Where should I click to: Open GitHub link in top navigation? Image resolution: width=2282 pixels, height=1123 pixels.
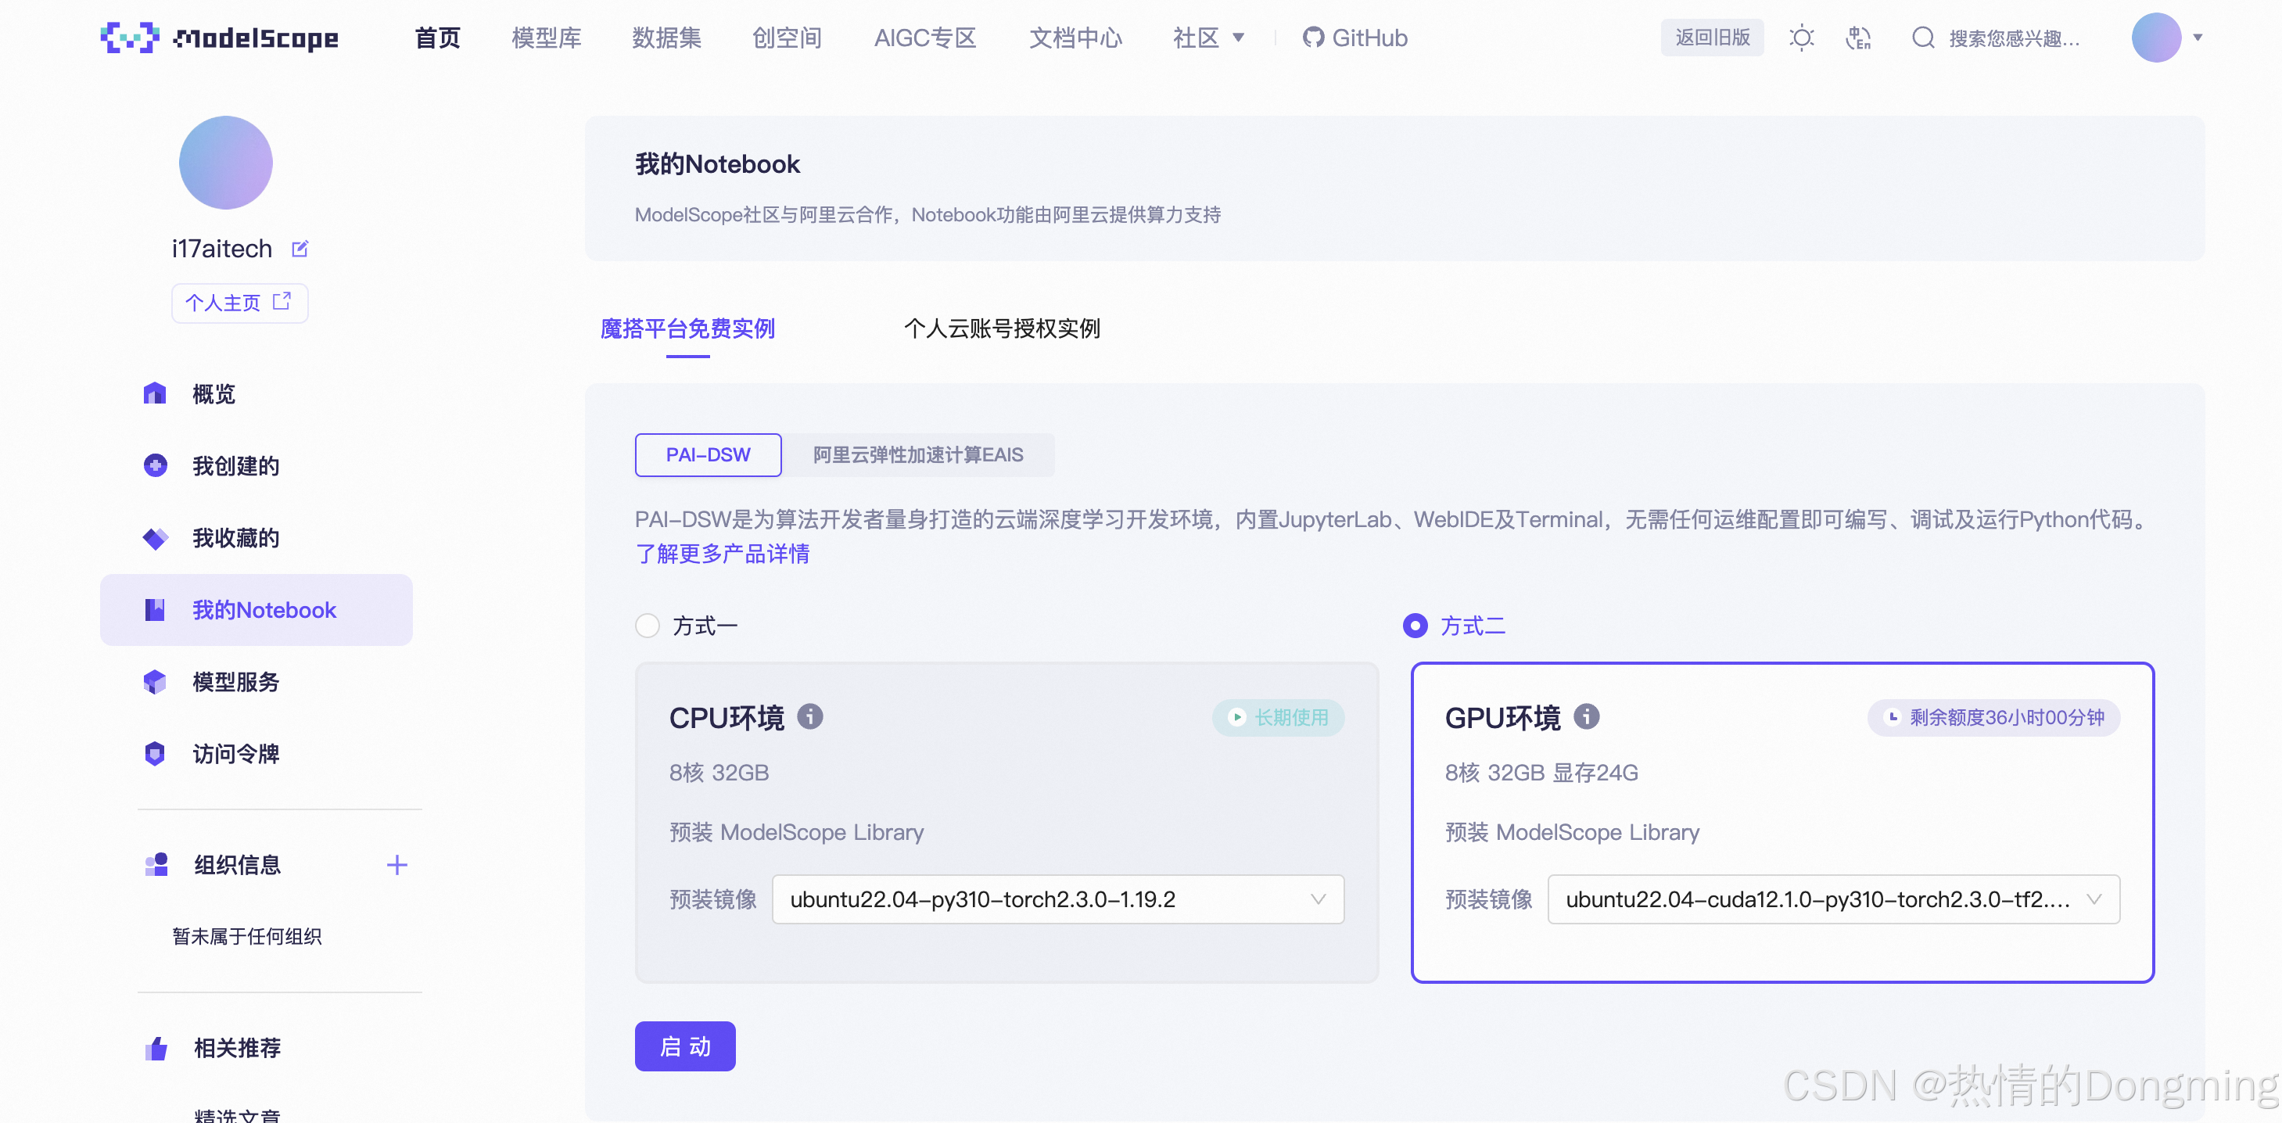point(1354,38)
